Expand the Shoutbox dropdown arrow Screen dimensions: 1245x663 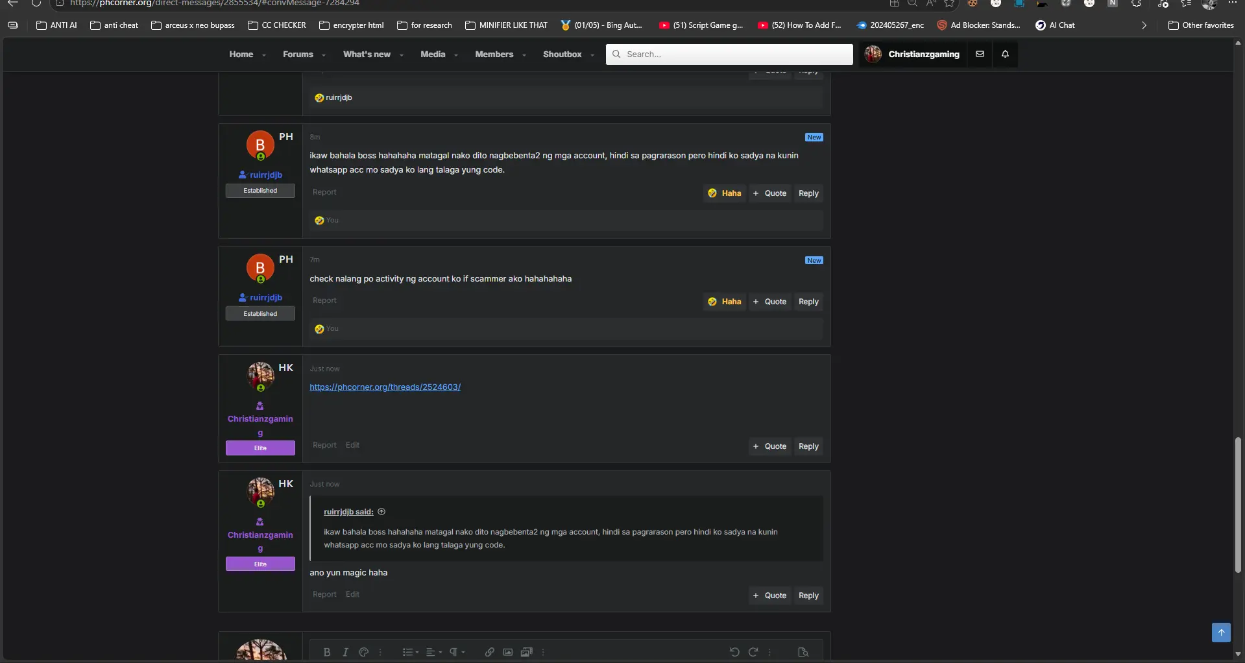tap(592, 55)
